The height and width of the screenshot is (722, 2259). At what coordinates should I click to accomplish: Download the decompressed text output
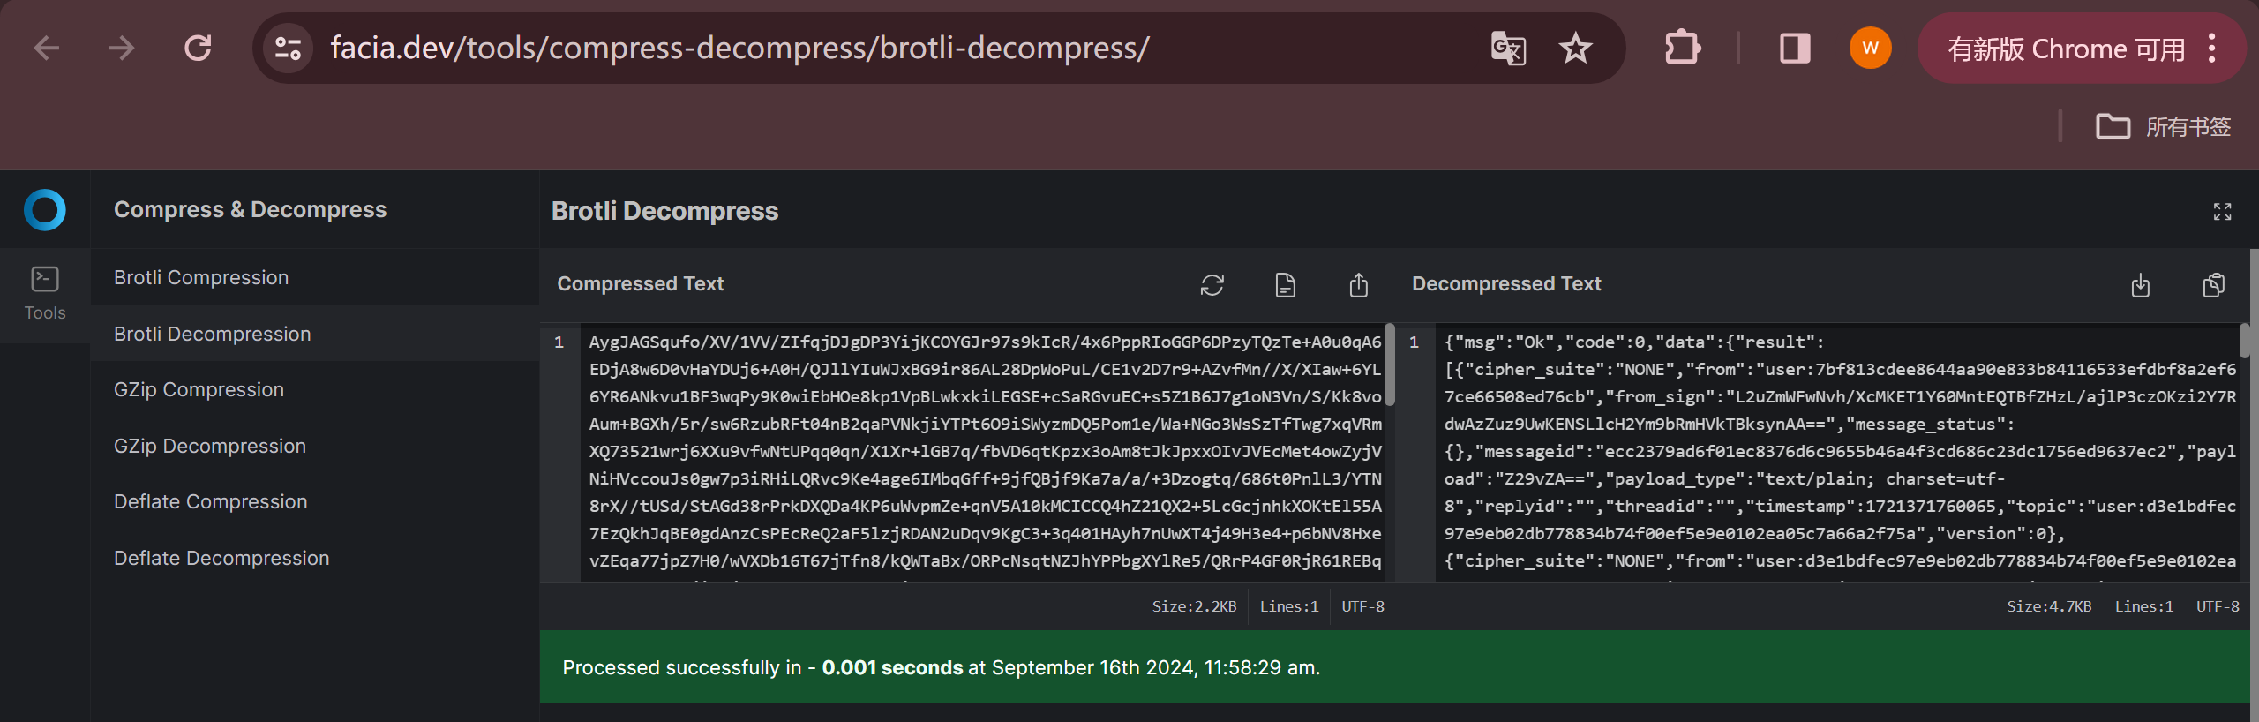2140,284
